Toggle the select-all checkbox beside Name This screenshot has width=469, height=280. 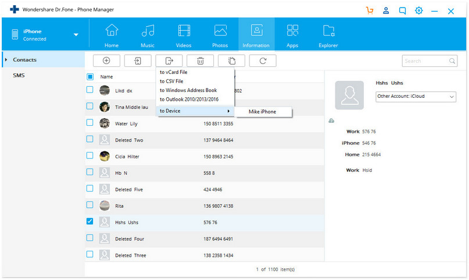pos(90,77)
